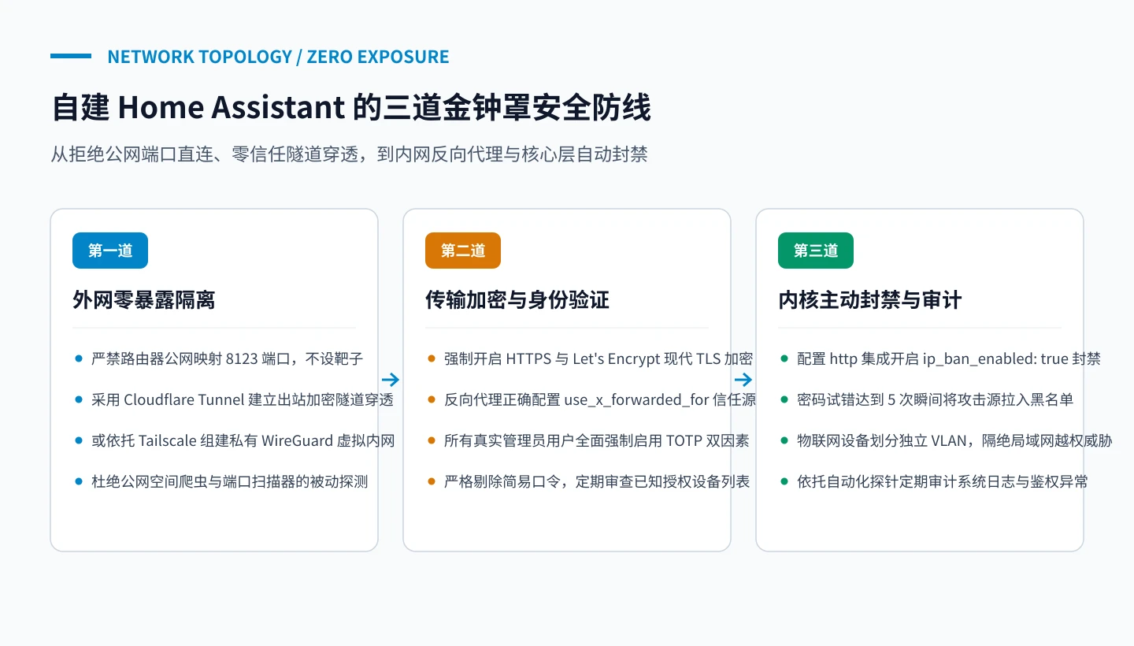Click the Tailscale WireGuard bullet line
The image size is (1134, 646).
point(243,441)
